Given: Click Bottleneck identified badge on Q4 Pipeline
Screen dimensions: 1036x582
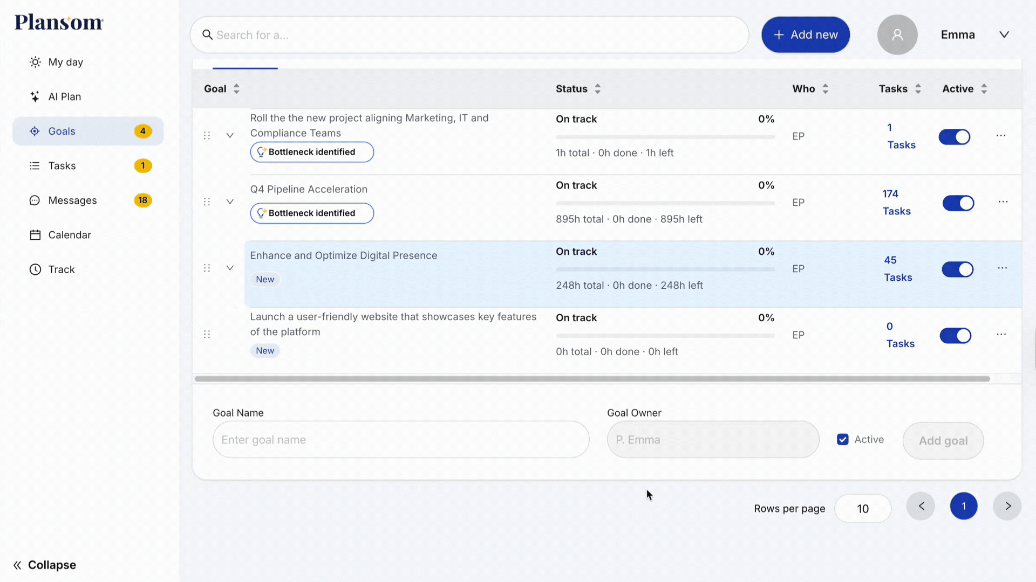Looking at the screenshot, I should point(312,213).
